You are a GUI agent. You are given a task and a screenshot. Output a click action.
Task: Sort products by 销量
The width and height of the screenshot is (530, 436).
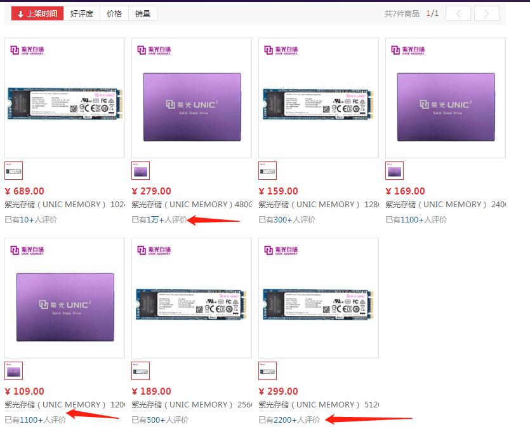(142, 14)
